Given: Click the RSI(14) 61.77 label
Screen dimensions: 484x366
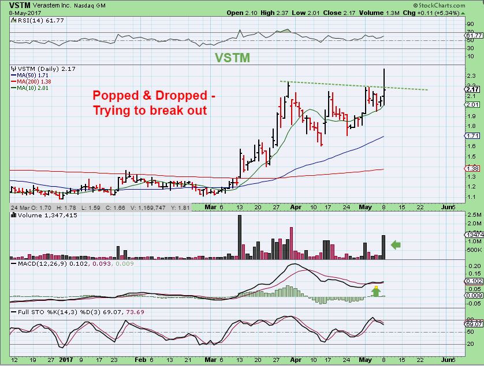Looking at the screenshot, I should pos(40,20).
